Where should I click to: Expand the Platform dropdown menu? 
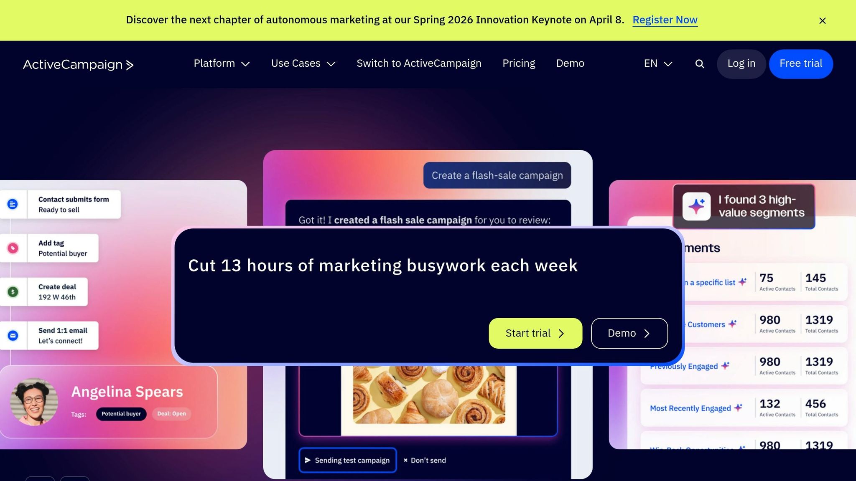pos(221,63)
